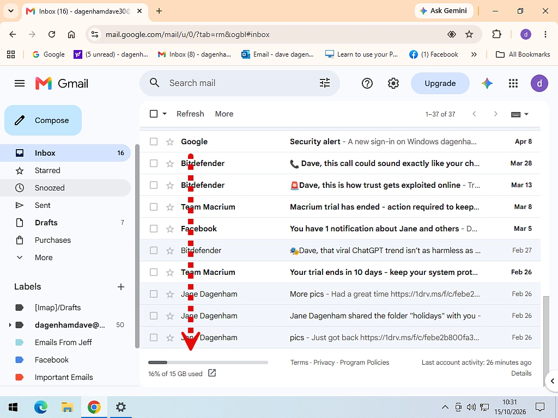The height and width of the screenshot is (418, 558).
Task: Open the Google account avatar in Gmail
Action: coord(539,83)
